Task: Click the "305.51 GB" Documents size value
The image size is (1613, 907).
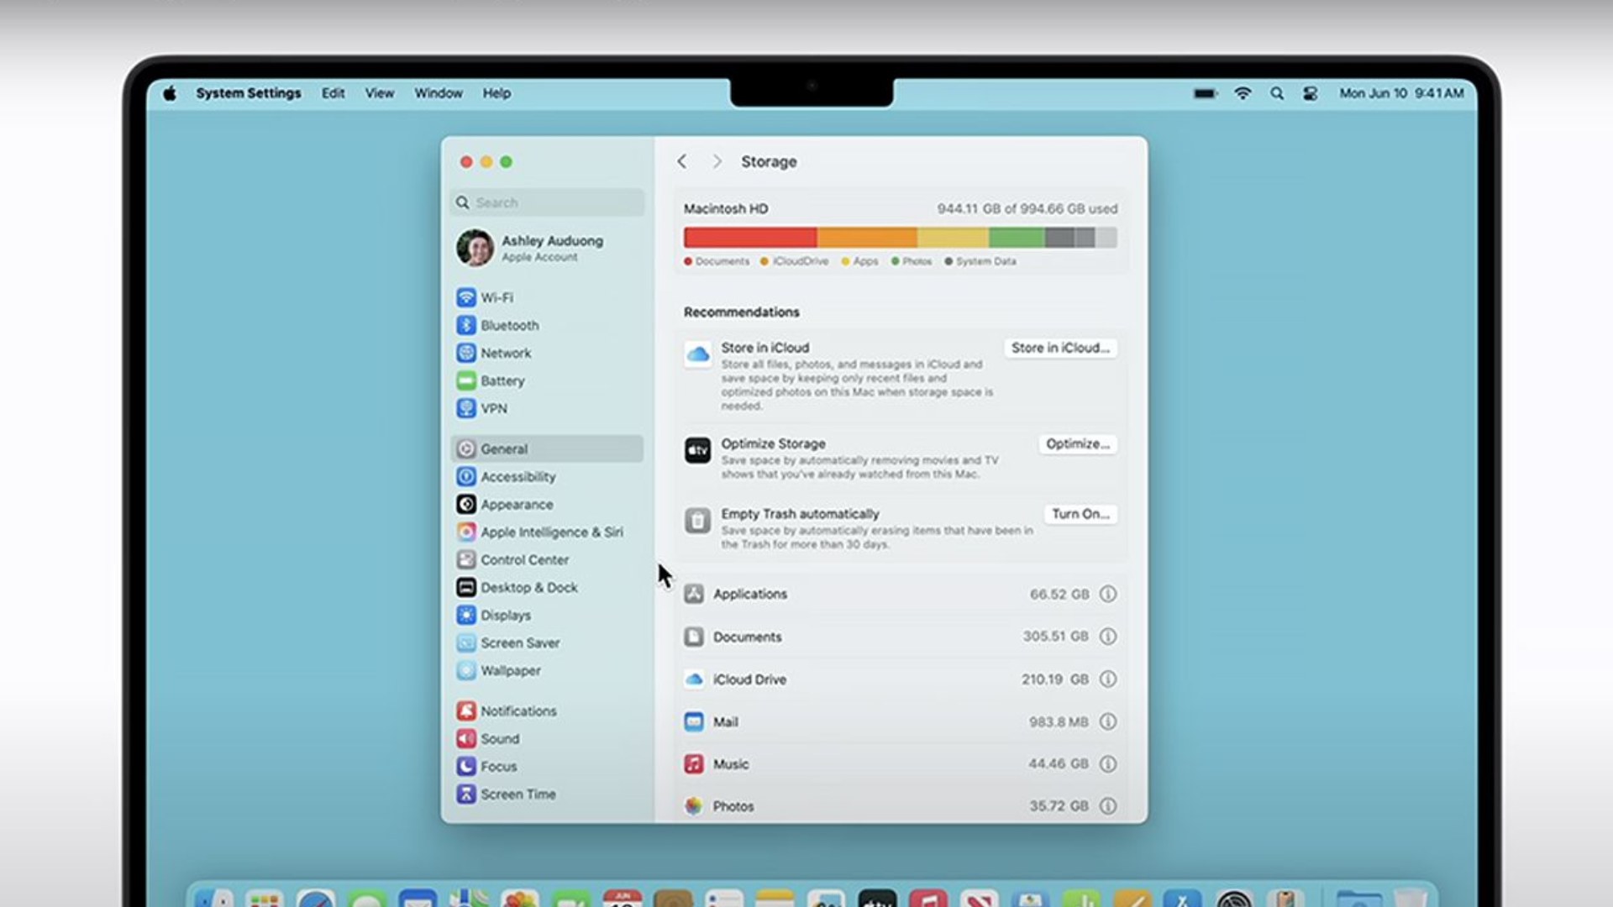Action: (x=1055, y=637)
